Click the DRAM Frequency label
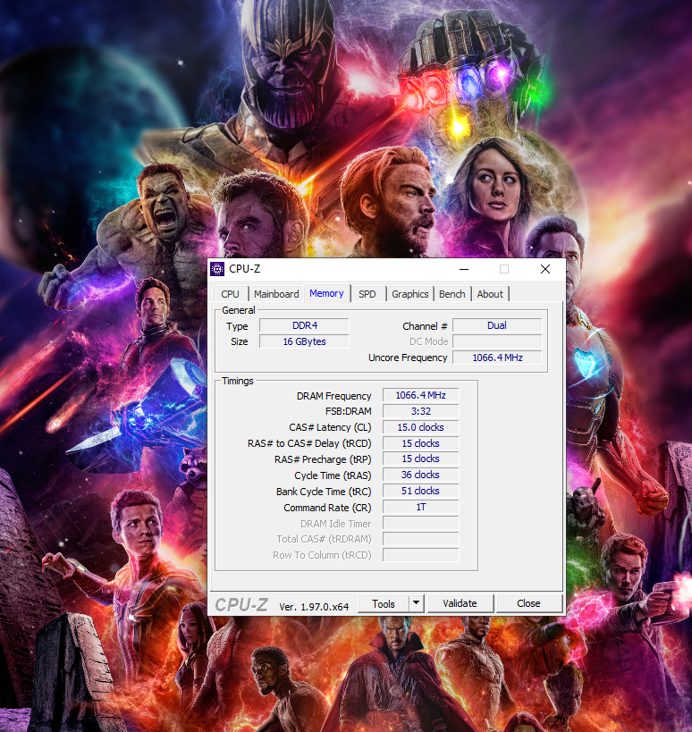 333,396
